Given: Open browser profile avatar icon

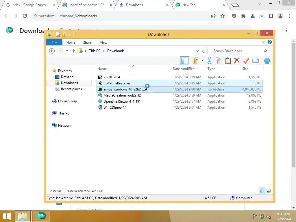Looking at the screenshot, I should coord(280,16).
